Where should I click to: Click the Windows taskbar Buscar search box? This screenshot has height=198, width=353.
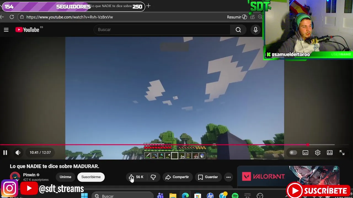click(122, 196)
